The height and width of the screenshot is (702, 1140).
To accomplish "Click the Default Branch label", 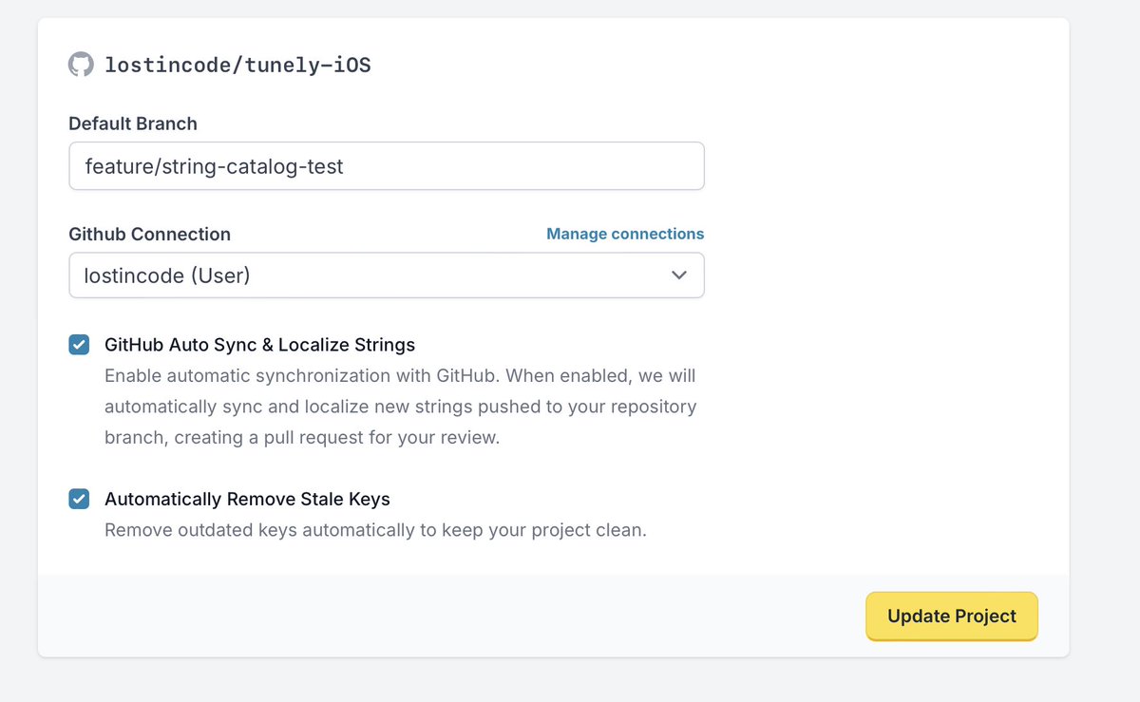I will click(x=133, y=123).
